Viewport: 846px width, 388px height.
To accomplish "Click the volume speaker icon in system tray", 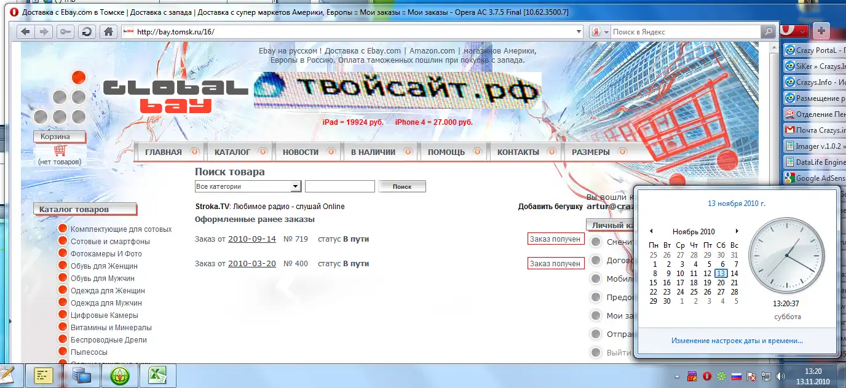I will [x=781, y=376].
